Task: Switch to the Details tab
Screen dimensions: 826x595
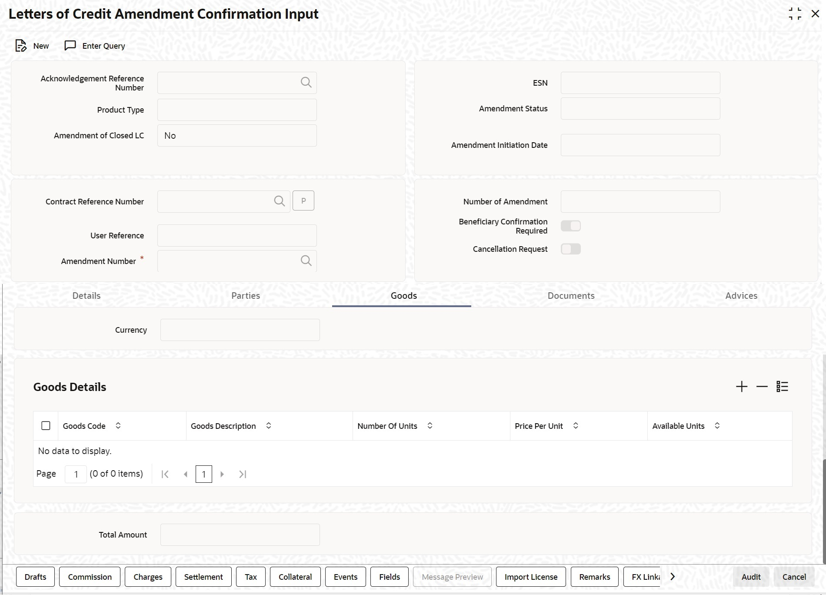Action: (x=87, y=296)
